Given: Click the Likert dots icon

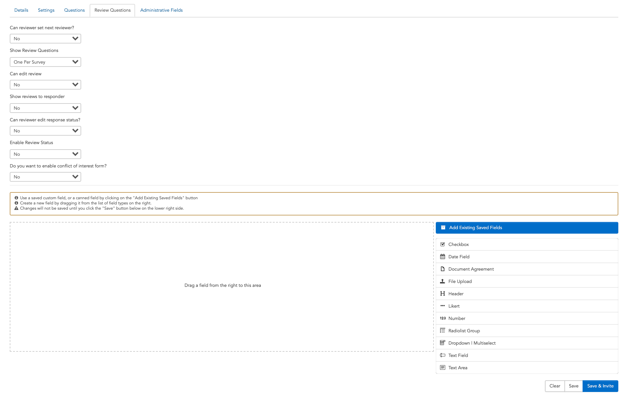Looking at the screenshot, I should 442,306.
